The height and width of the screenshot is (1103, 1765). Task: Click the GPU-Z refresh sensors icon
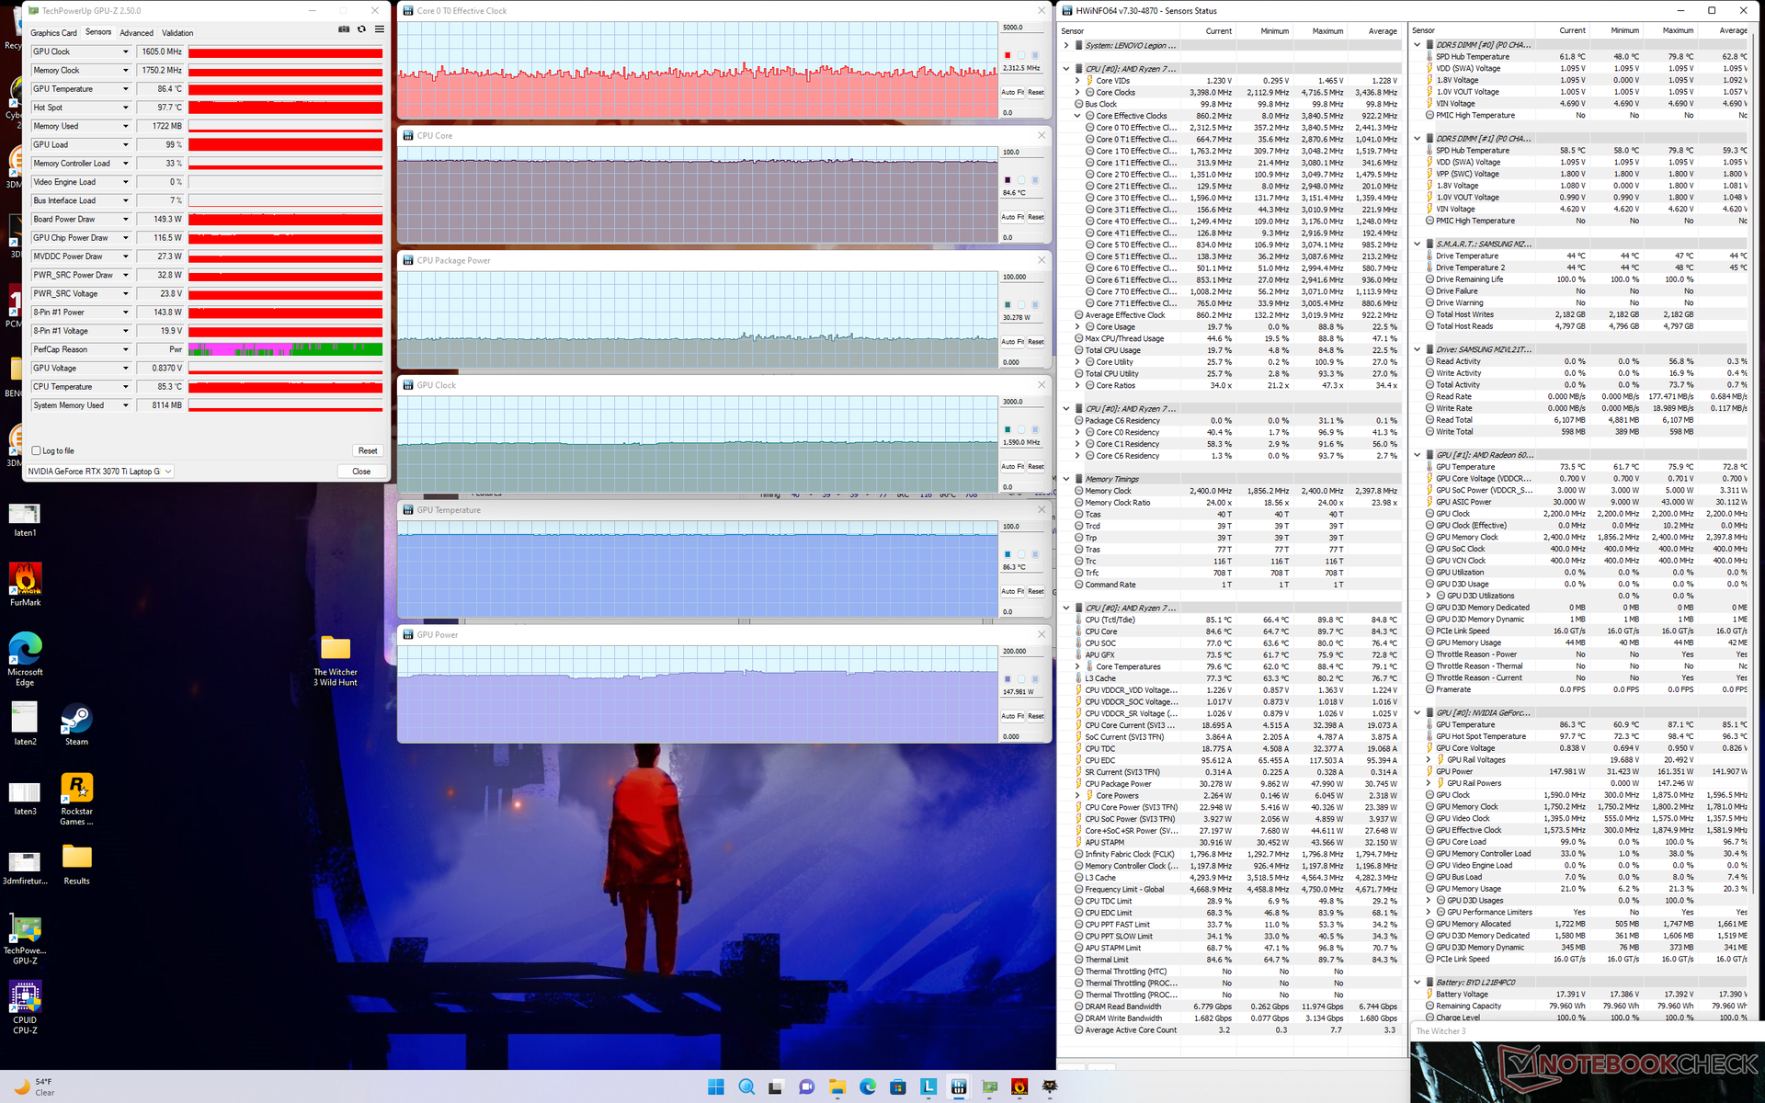click(x=361, y=29)
